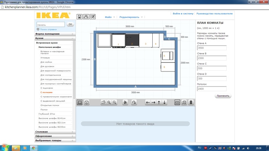Image resolution: width=269 pixels, height=151 pixels.
Task: Open the Войти в систему link
Action: click(x=183, y=14)
